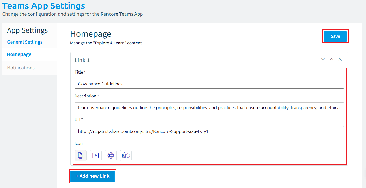Open General Settings section
366x188 pixels.
[x=25, y=42]
